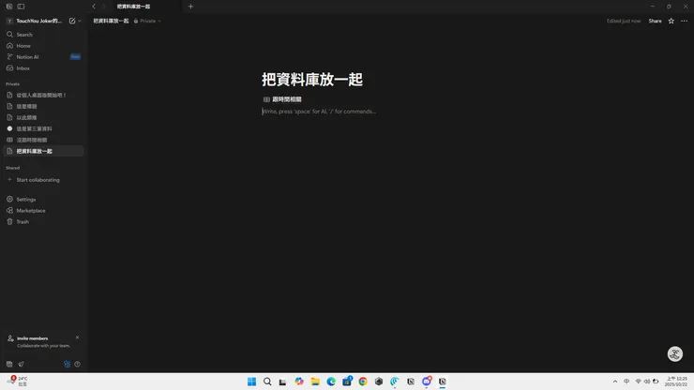
Task: Open Microsoft Store on taskbar
Action: (347, 382)
